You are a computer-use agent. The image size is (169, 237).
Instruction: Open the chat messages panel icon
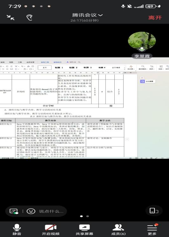click(x=14, y=211)
